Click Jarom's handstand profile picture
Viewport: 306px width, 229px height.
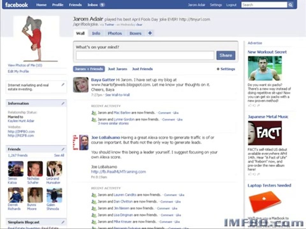click(36, 38)
